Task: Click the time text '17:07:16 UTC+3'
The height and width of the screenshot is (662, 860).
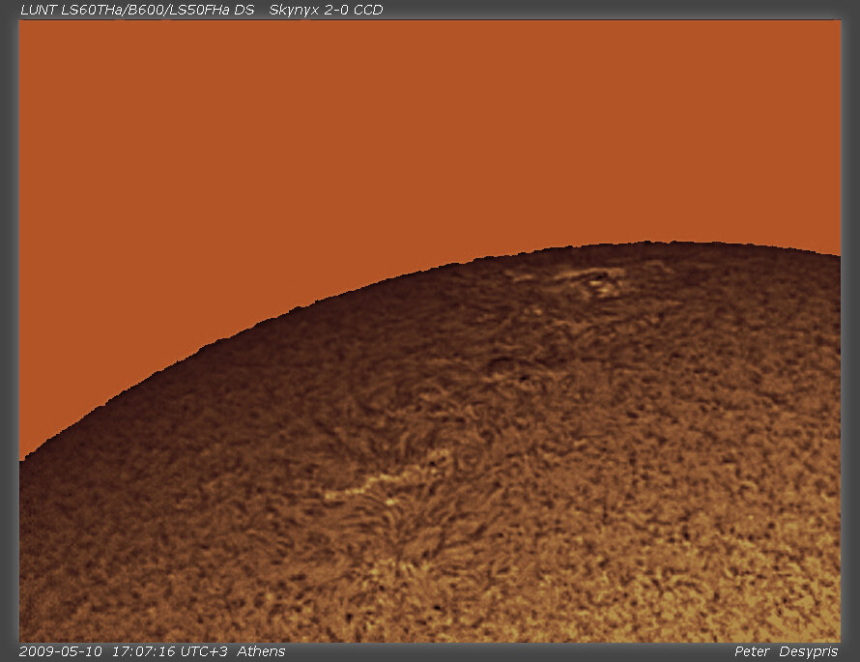Action: click(x=169, y=651)
